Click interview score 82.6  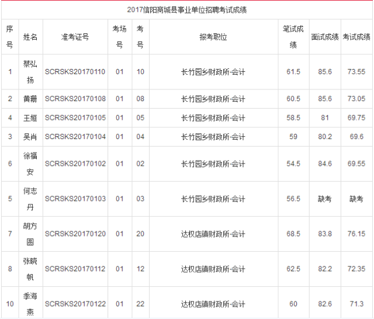click(x=325, y=304)
